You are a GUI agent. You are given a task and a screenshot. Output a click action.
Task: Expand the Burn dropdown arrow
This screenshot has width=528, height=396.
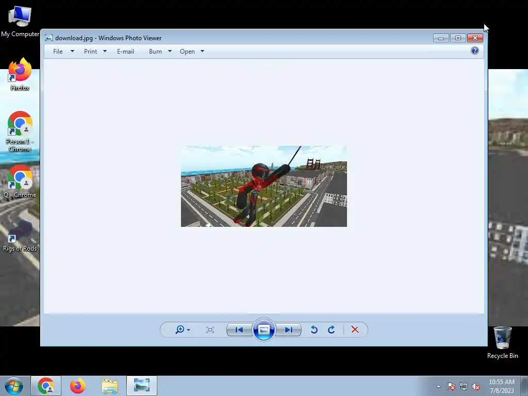click(170, 51)
